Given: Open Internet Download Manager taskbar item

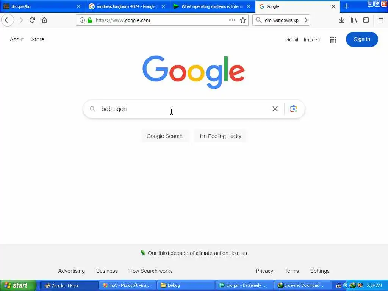Looking at the screenshot, I should coord(303,285).
